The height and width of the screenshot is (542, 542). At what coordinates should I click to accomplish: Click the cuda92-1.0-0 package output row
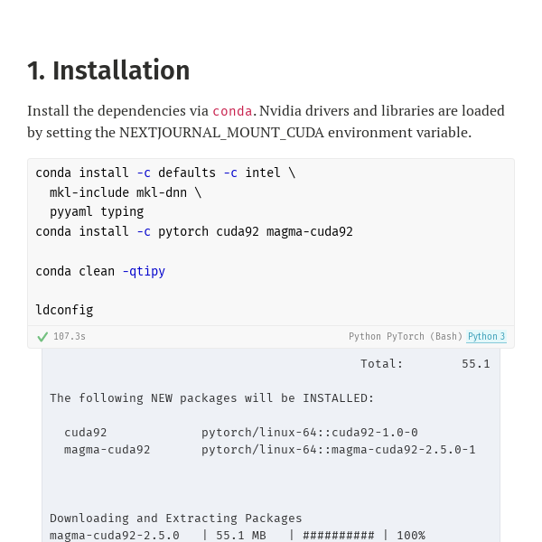click(x=240, y=433)
